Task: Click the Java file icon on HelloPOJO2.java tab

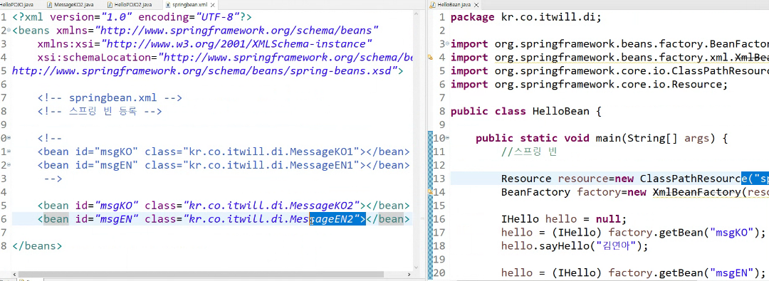Action: click(110, 4)
